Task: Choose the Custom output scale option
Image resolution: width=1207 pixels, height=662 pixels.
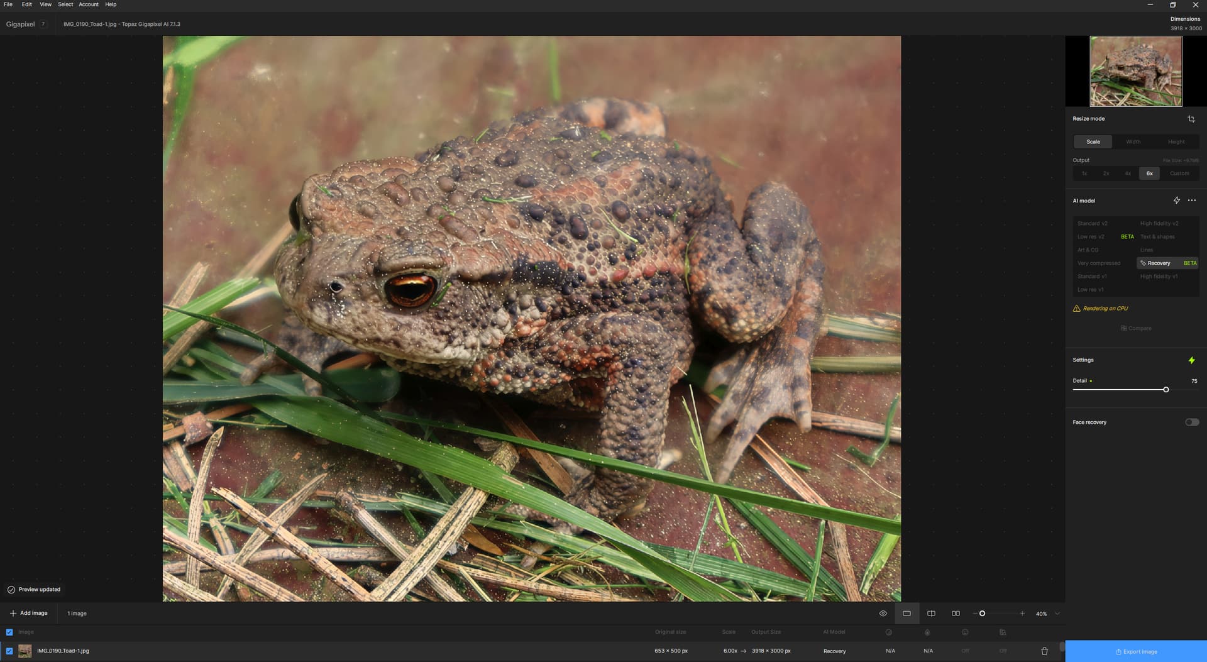Action: tap(1179, 174)
